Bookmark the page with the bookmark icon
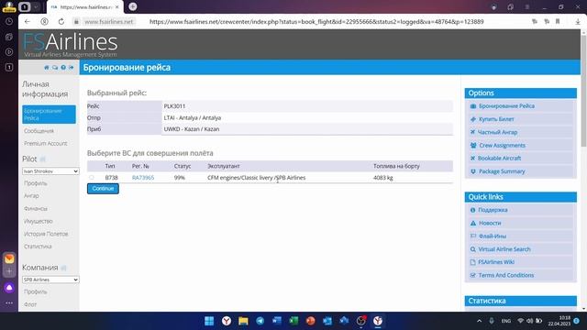 pos(558,22)
